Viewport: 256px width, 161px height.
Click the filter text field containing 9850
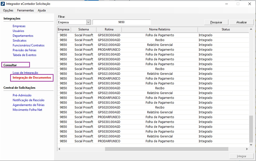pos(122,22)
